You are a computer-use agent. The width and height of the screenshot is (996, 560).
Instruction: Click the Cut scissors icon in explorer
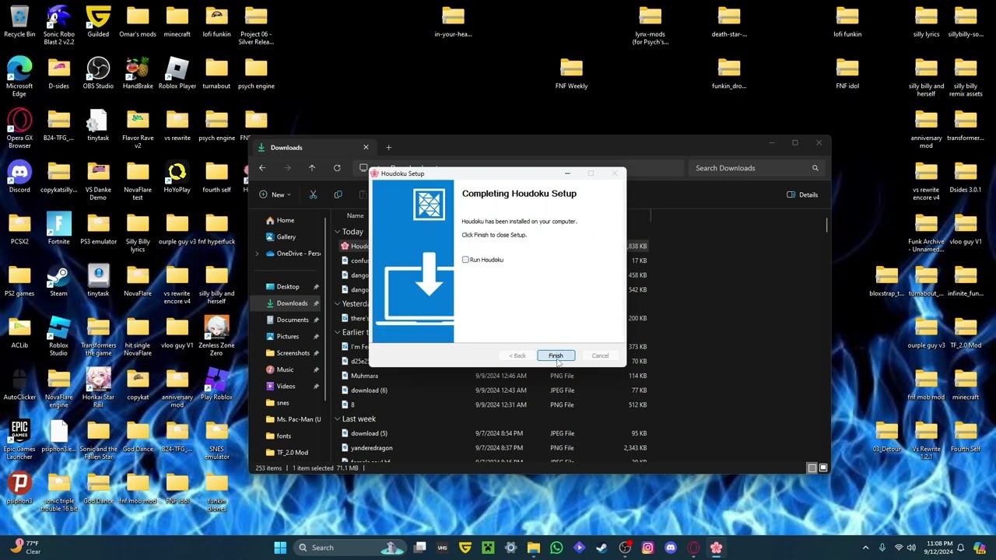313,194
